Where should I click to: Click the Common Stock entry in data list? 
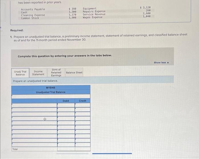tap(30, 18)
